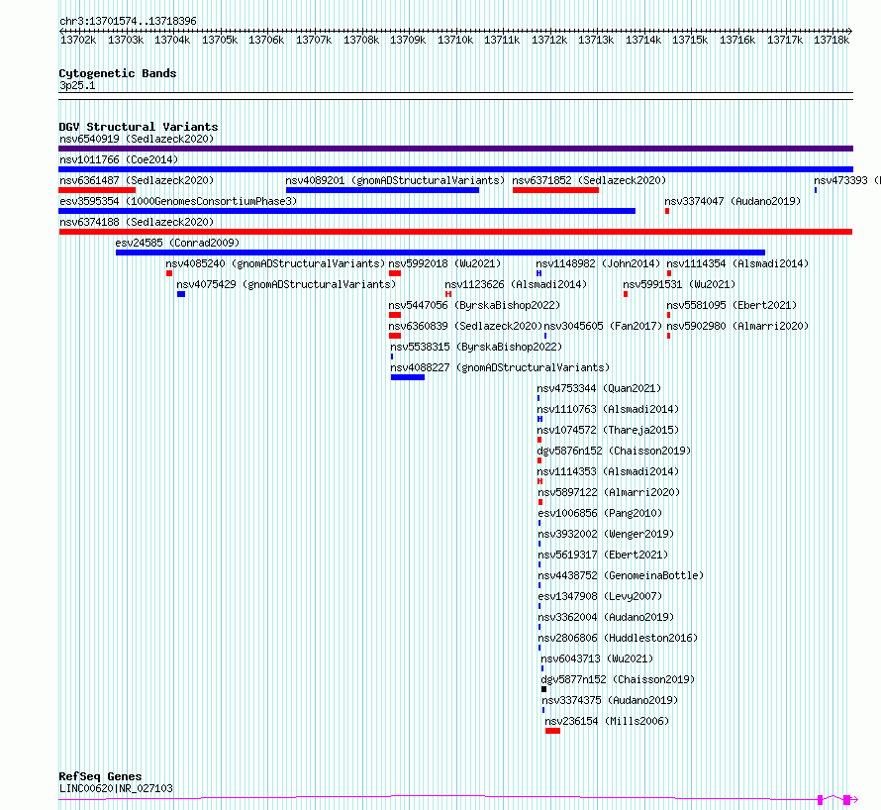
Task: Open esv1347908 (Levy2007) variant
Action: point(600,596)
